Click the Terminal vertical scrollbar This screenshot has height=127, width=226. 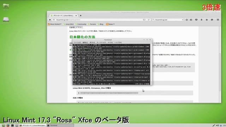[151, 64]
